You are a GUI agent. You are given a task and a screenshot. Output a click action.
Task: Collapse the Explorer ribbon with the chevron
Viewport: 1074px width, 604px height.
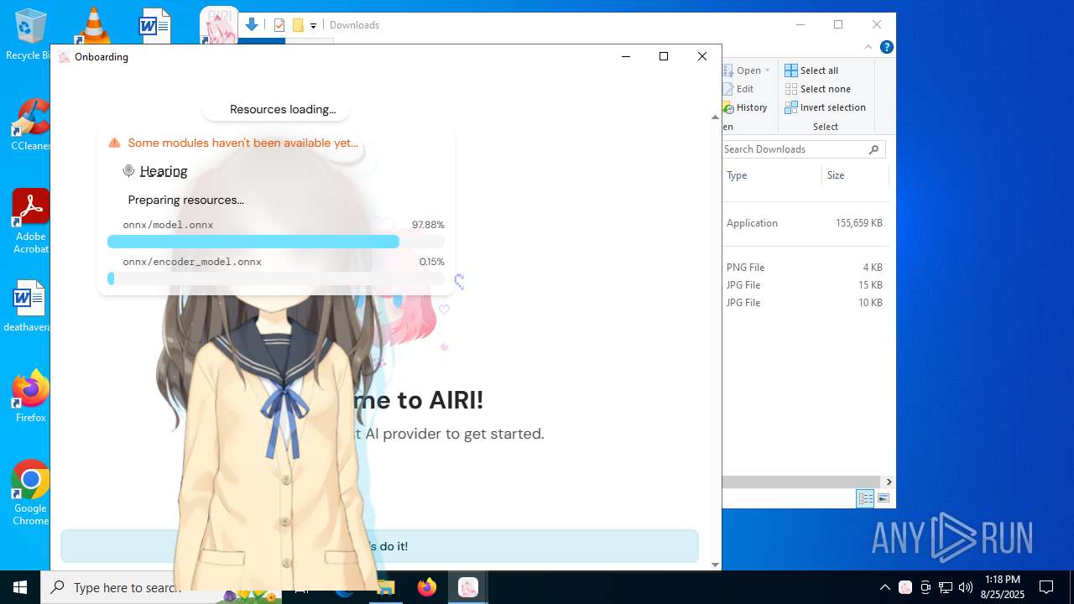point(868,47)
